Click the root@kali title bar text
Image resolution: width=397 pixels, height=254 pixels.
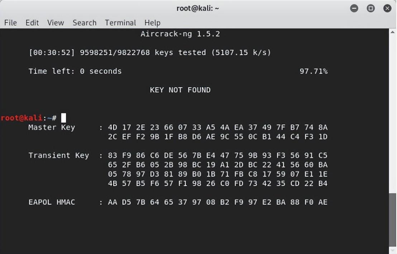pyautogui.click(x=197, y=8)
